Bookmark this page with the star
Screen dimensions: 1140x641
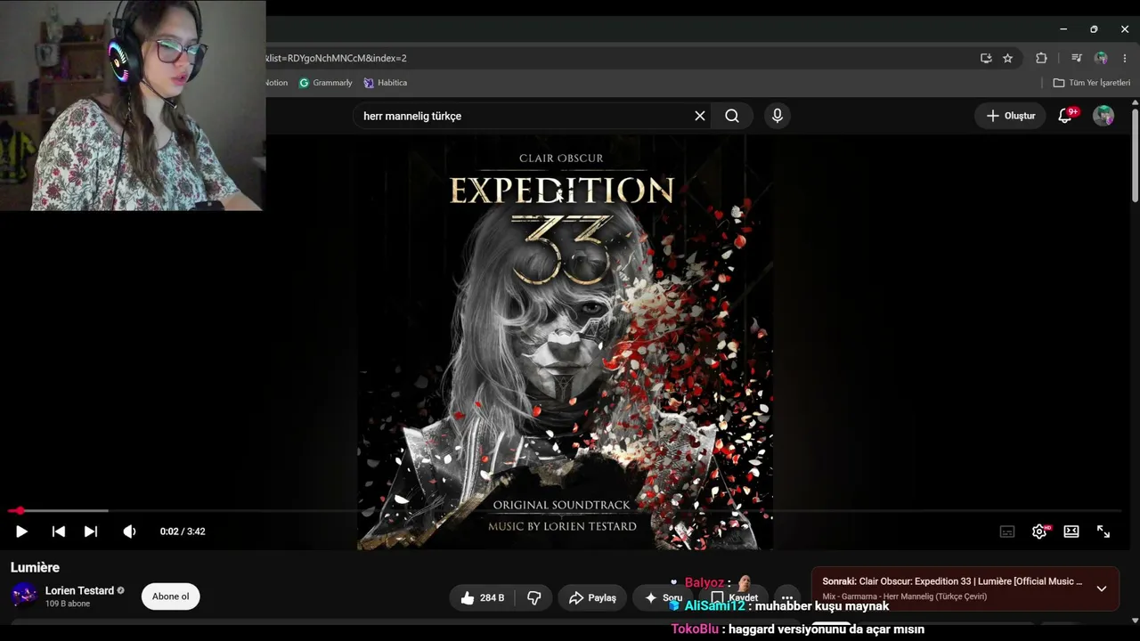coord(1008,58)
